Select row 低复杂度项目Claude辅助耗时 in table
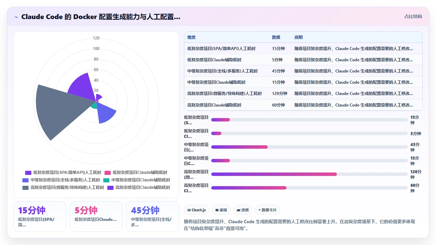This screenshot has width=436, height=245. tap(303, 60)
